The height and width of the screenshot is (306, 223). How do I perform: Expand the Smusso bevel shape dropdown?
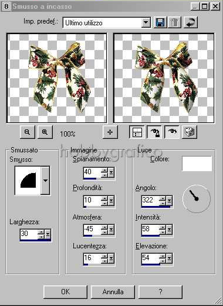coord(45,181)
